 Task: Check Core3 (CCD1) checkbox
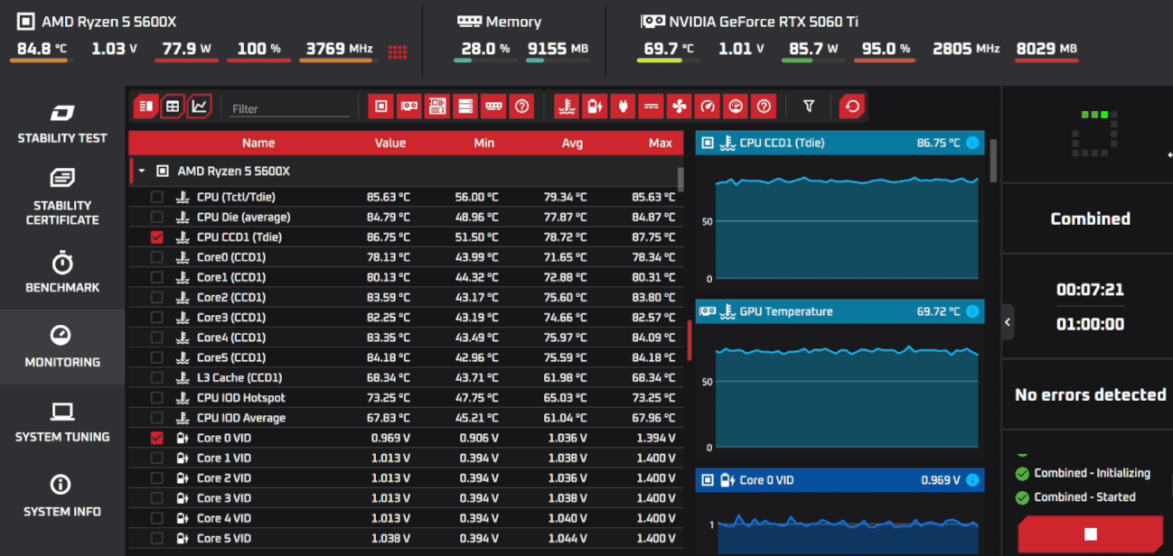(157, 318)
